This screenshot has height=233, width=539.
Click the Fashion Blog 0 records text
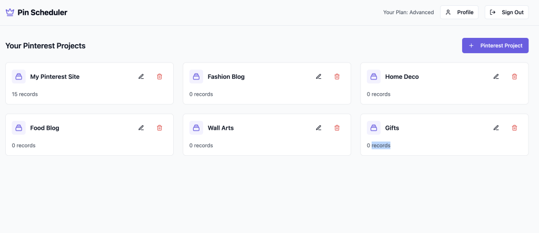[x=201, y=94]
